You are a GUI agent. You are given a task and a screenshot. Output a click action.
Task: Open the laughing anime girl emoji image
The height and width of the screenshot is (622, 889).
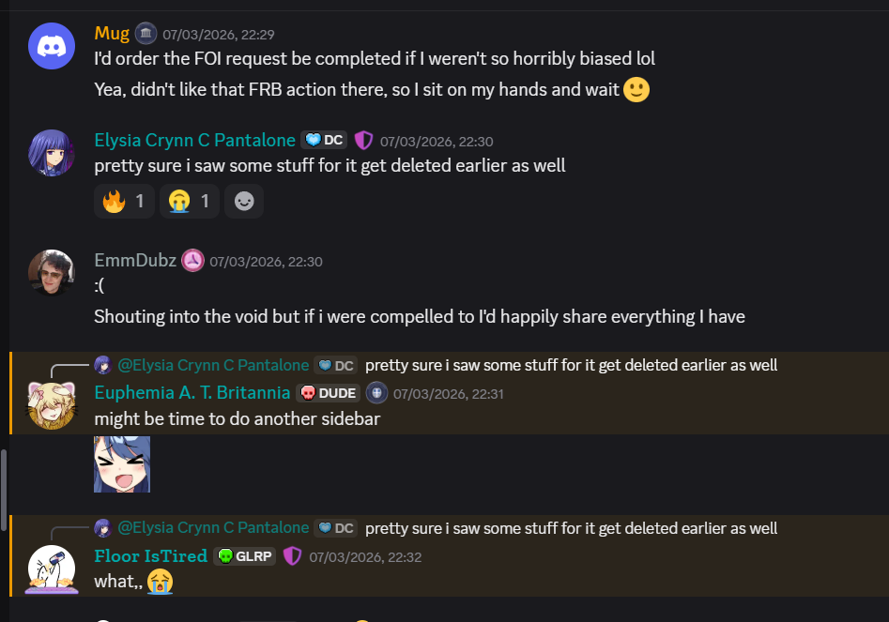(x=121, y=463)
